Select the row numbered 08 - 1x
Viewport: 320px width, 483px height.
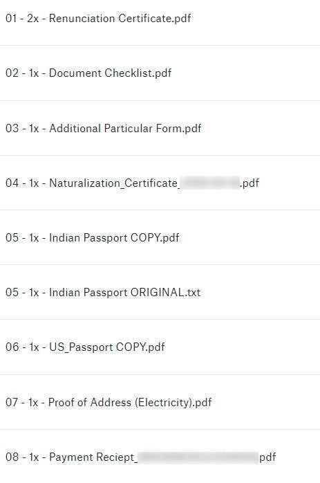[x=160, y=456]
